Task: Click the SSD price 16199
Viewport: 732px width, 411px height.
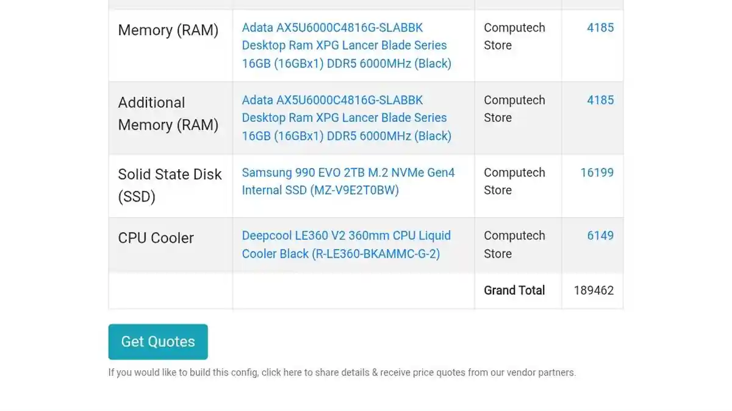Action: tap(597, 172)
